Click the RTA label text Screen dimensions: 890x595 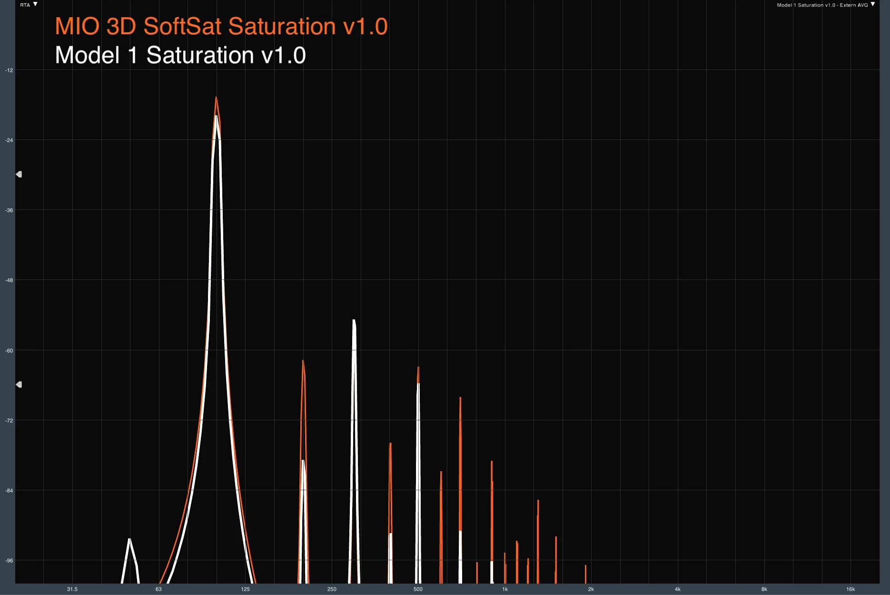coord(25,5)
